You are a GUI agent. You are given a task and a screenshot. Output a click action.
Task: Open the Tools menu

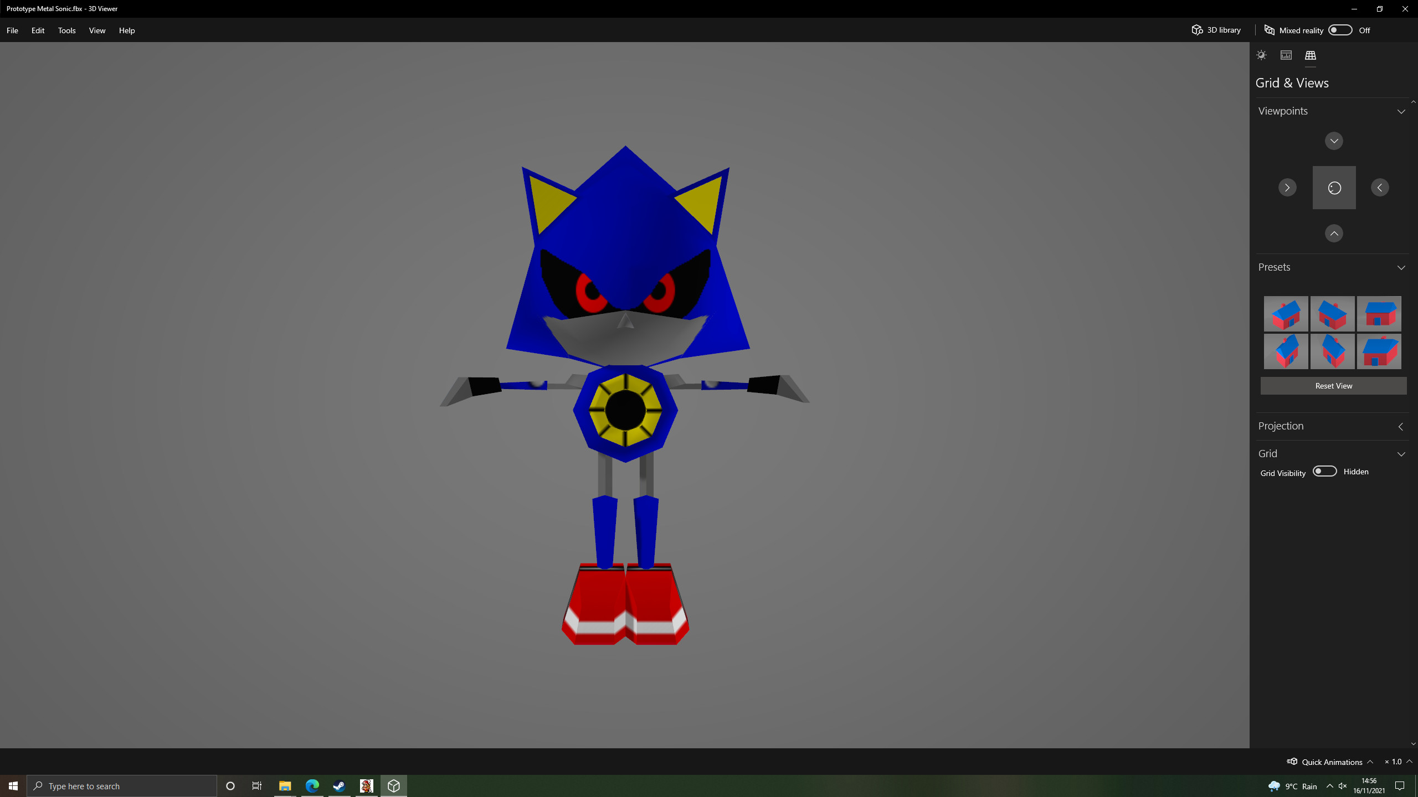66,30
